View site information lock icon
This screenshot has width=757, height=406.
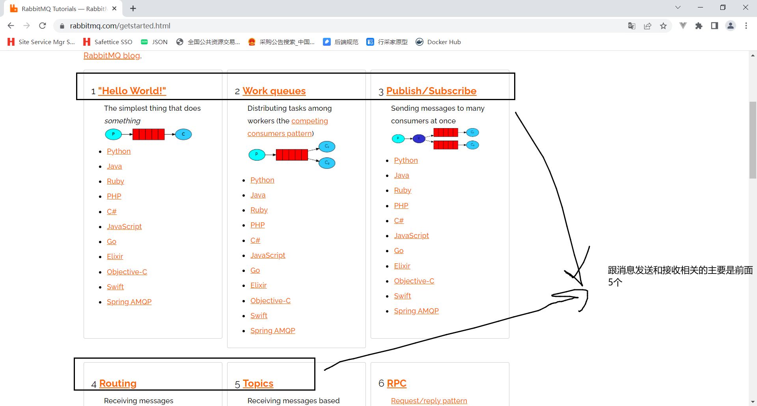(x=62, y=26)
